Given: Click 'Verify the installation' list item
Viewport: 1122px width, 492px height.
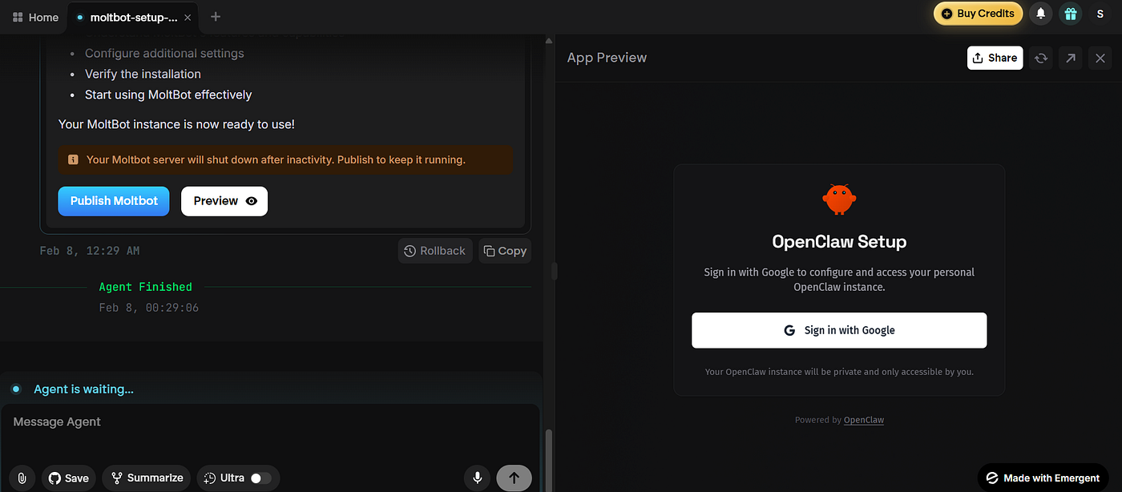Looking at the screenshot, I should tap(143, 74).
